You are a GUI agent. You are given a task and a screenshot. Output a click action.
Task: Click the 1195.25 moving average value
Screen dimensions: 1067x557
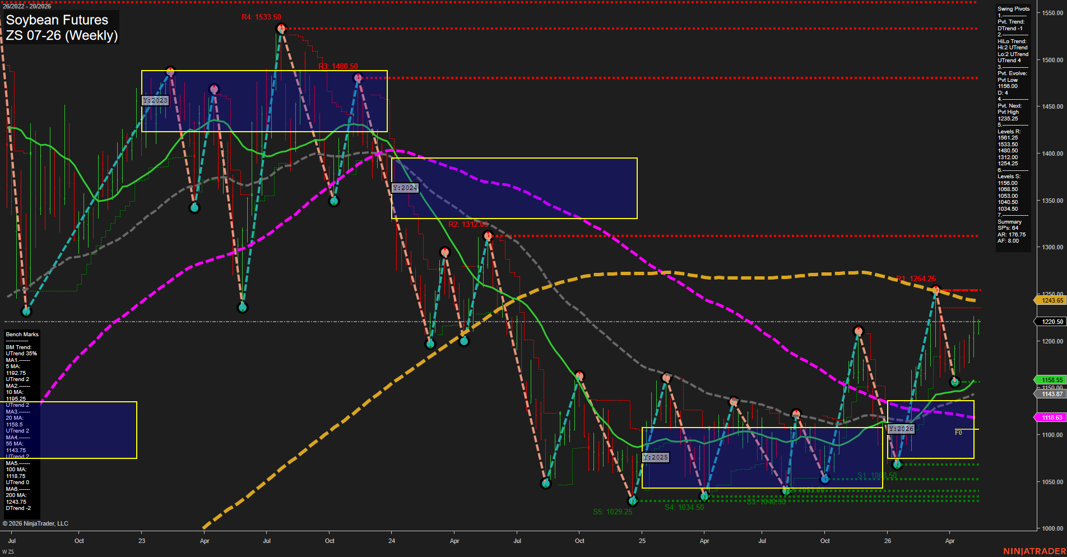coord(16,399)
